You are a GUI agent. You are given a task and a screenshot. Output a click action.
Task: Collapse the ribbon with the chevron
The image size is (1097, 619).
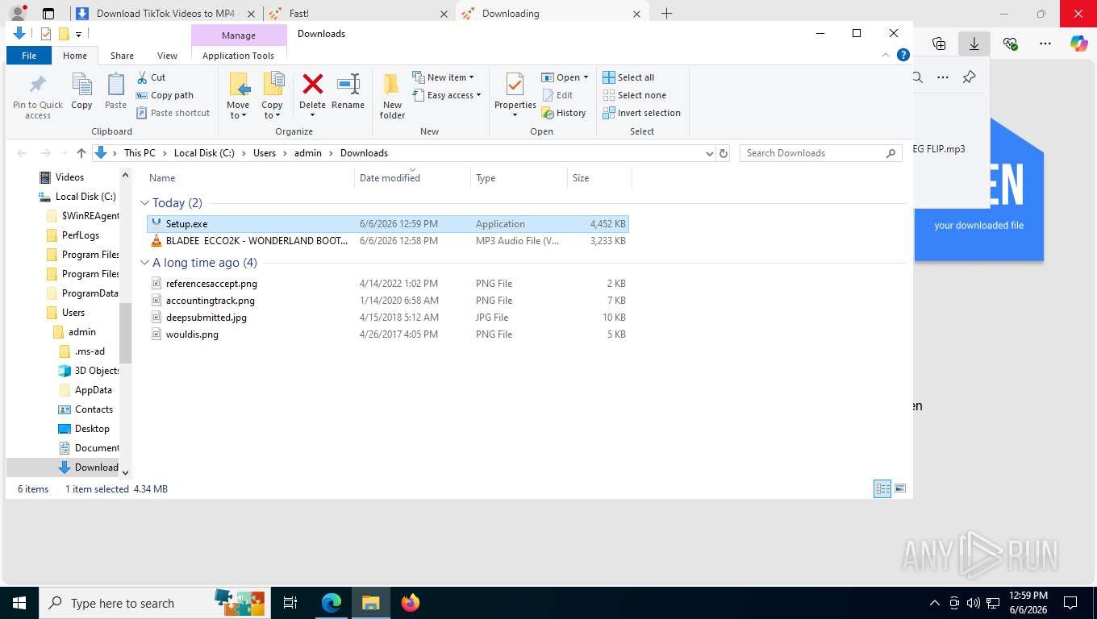(x=886, y=56)
